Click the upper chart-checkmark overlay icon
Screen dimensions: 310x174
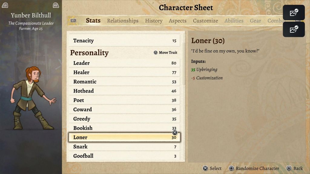(294, 13)
